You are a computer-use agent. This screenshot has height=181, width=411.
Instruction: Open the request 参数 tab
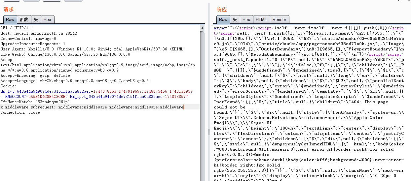(24, 19)
